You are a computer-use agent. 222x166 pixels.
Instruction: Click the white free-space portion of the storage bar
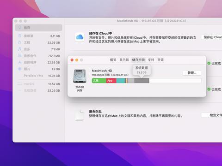click(175, 81)
